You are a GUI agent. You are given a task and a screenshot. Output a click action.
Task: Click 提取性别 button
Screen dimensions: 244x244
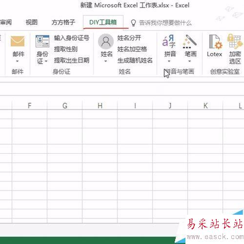[x=66, y=49]
